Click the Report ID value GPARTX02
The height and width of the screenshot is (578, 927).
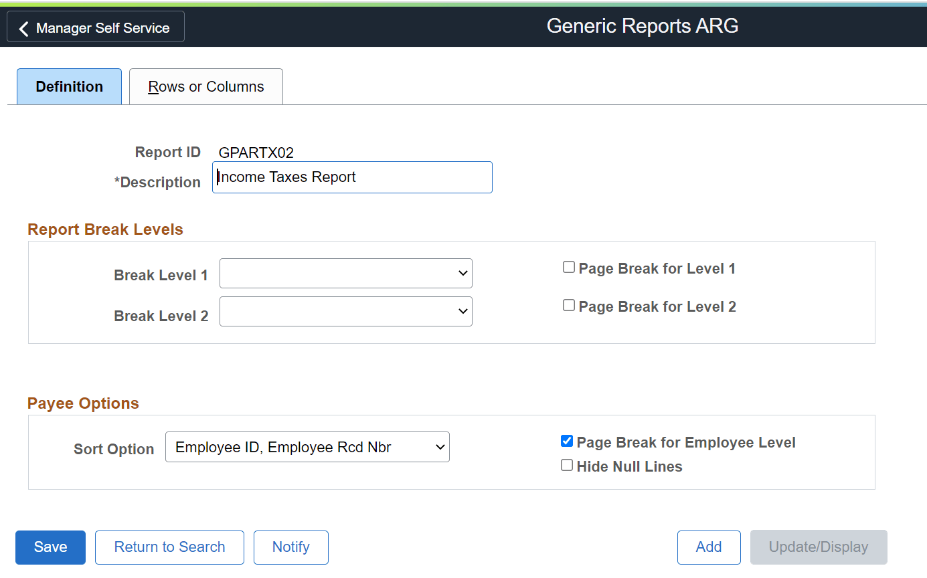[x=256, y=153]
